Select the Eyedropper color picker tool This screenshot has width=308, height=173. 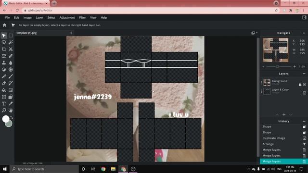(x=11, y=104)
